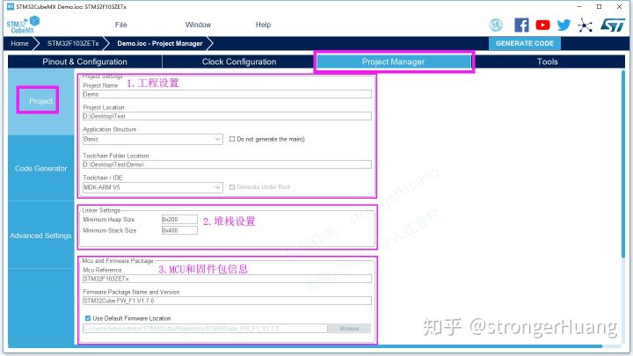Screen dimensions: 633x356
Task: Switch to Clock Configuration tab
Action: tap(239, 62)
